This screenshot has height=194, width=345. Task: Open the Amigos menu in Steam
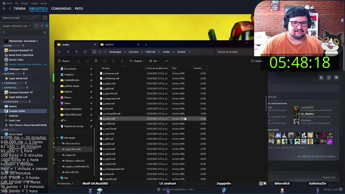point(25,3)
